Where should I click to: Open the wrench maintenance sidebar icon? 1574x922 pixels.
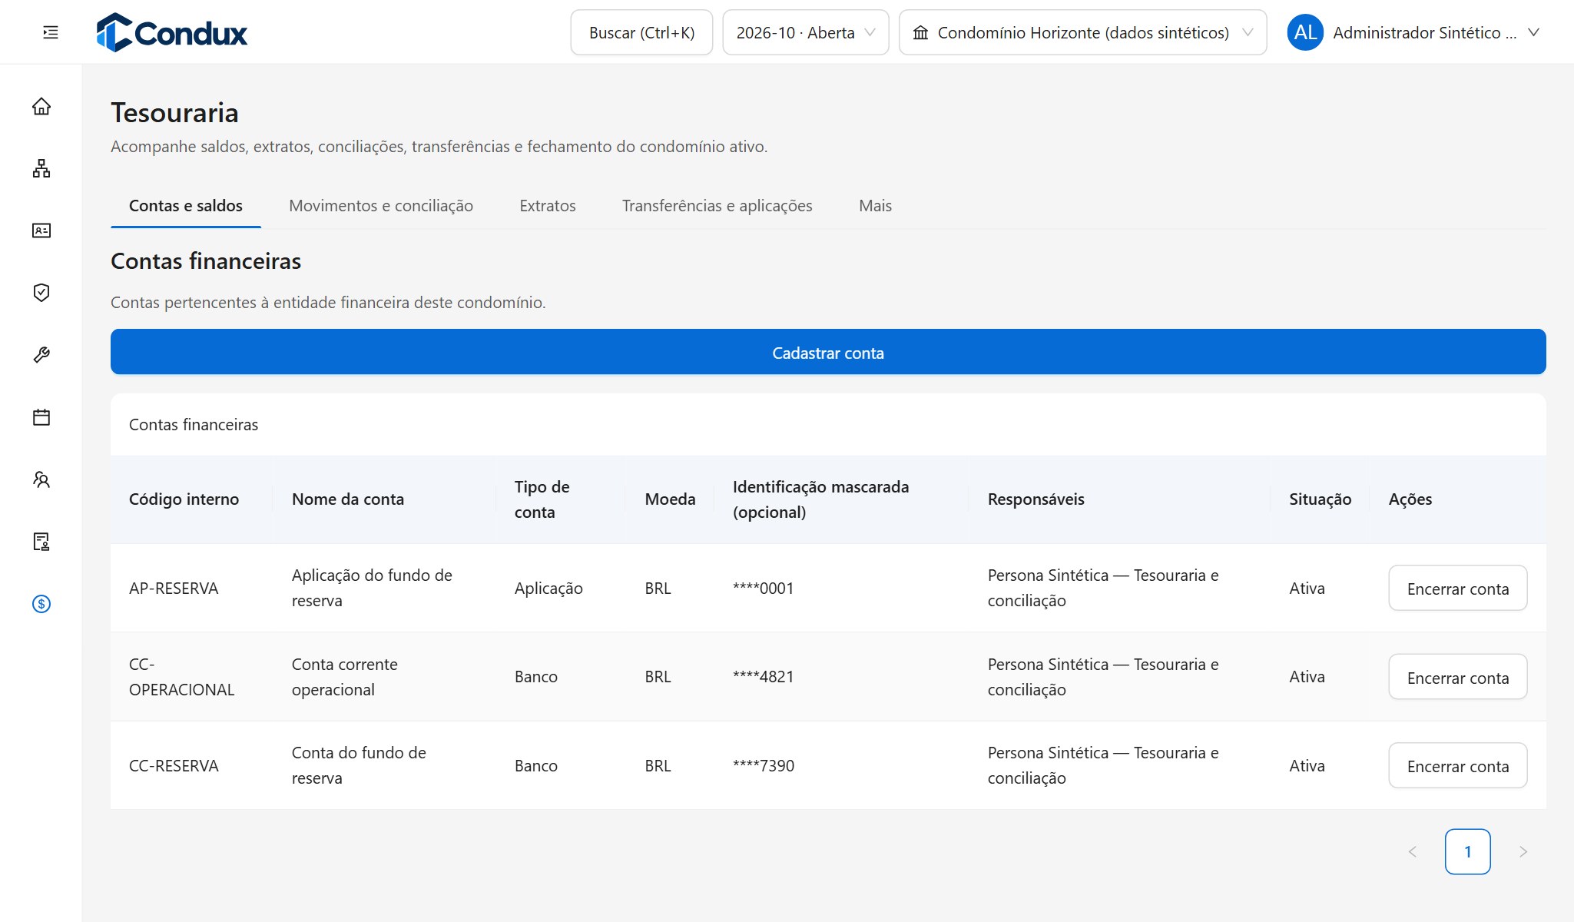click(41, 355)
